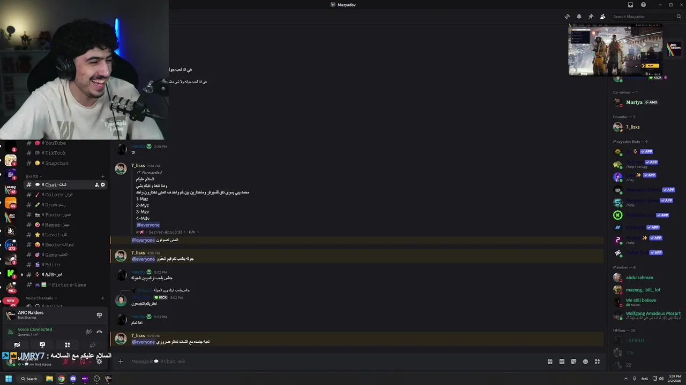The height and width of the screenshot is (385, 686).
Task: Disconnect from voice with hang-up icon
Action: 99,332
